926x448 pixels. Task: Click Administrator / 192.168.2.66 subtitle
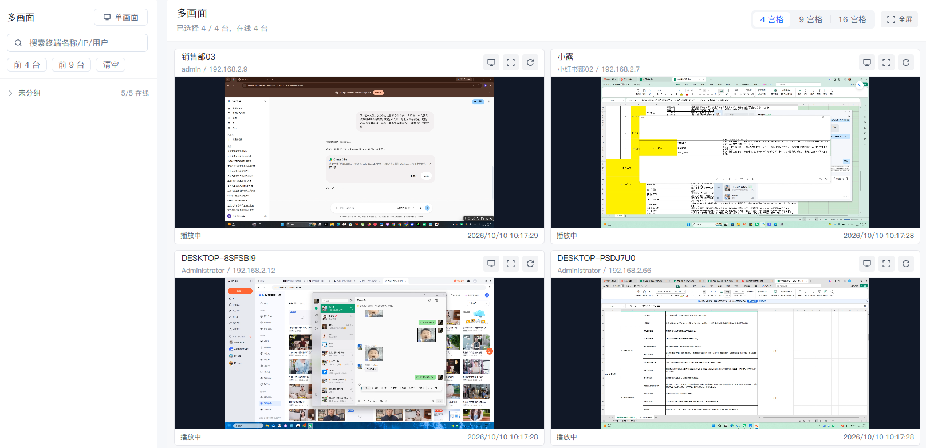604,271
